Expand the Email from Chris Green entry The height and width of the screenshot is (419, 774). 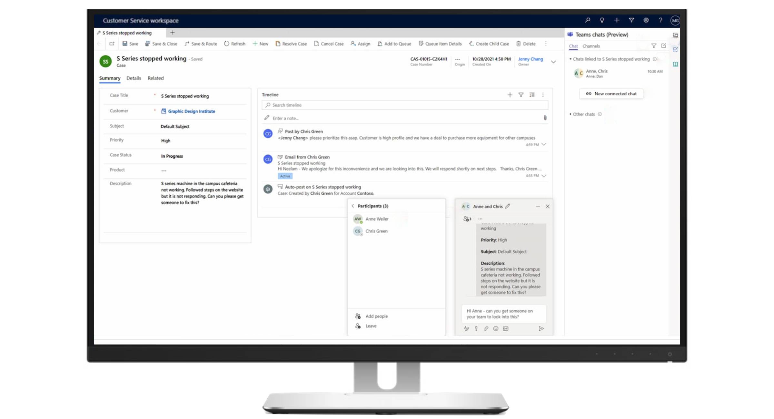544,176
